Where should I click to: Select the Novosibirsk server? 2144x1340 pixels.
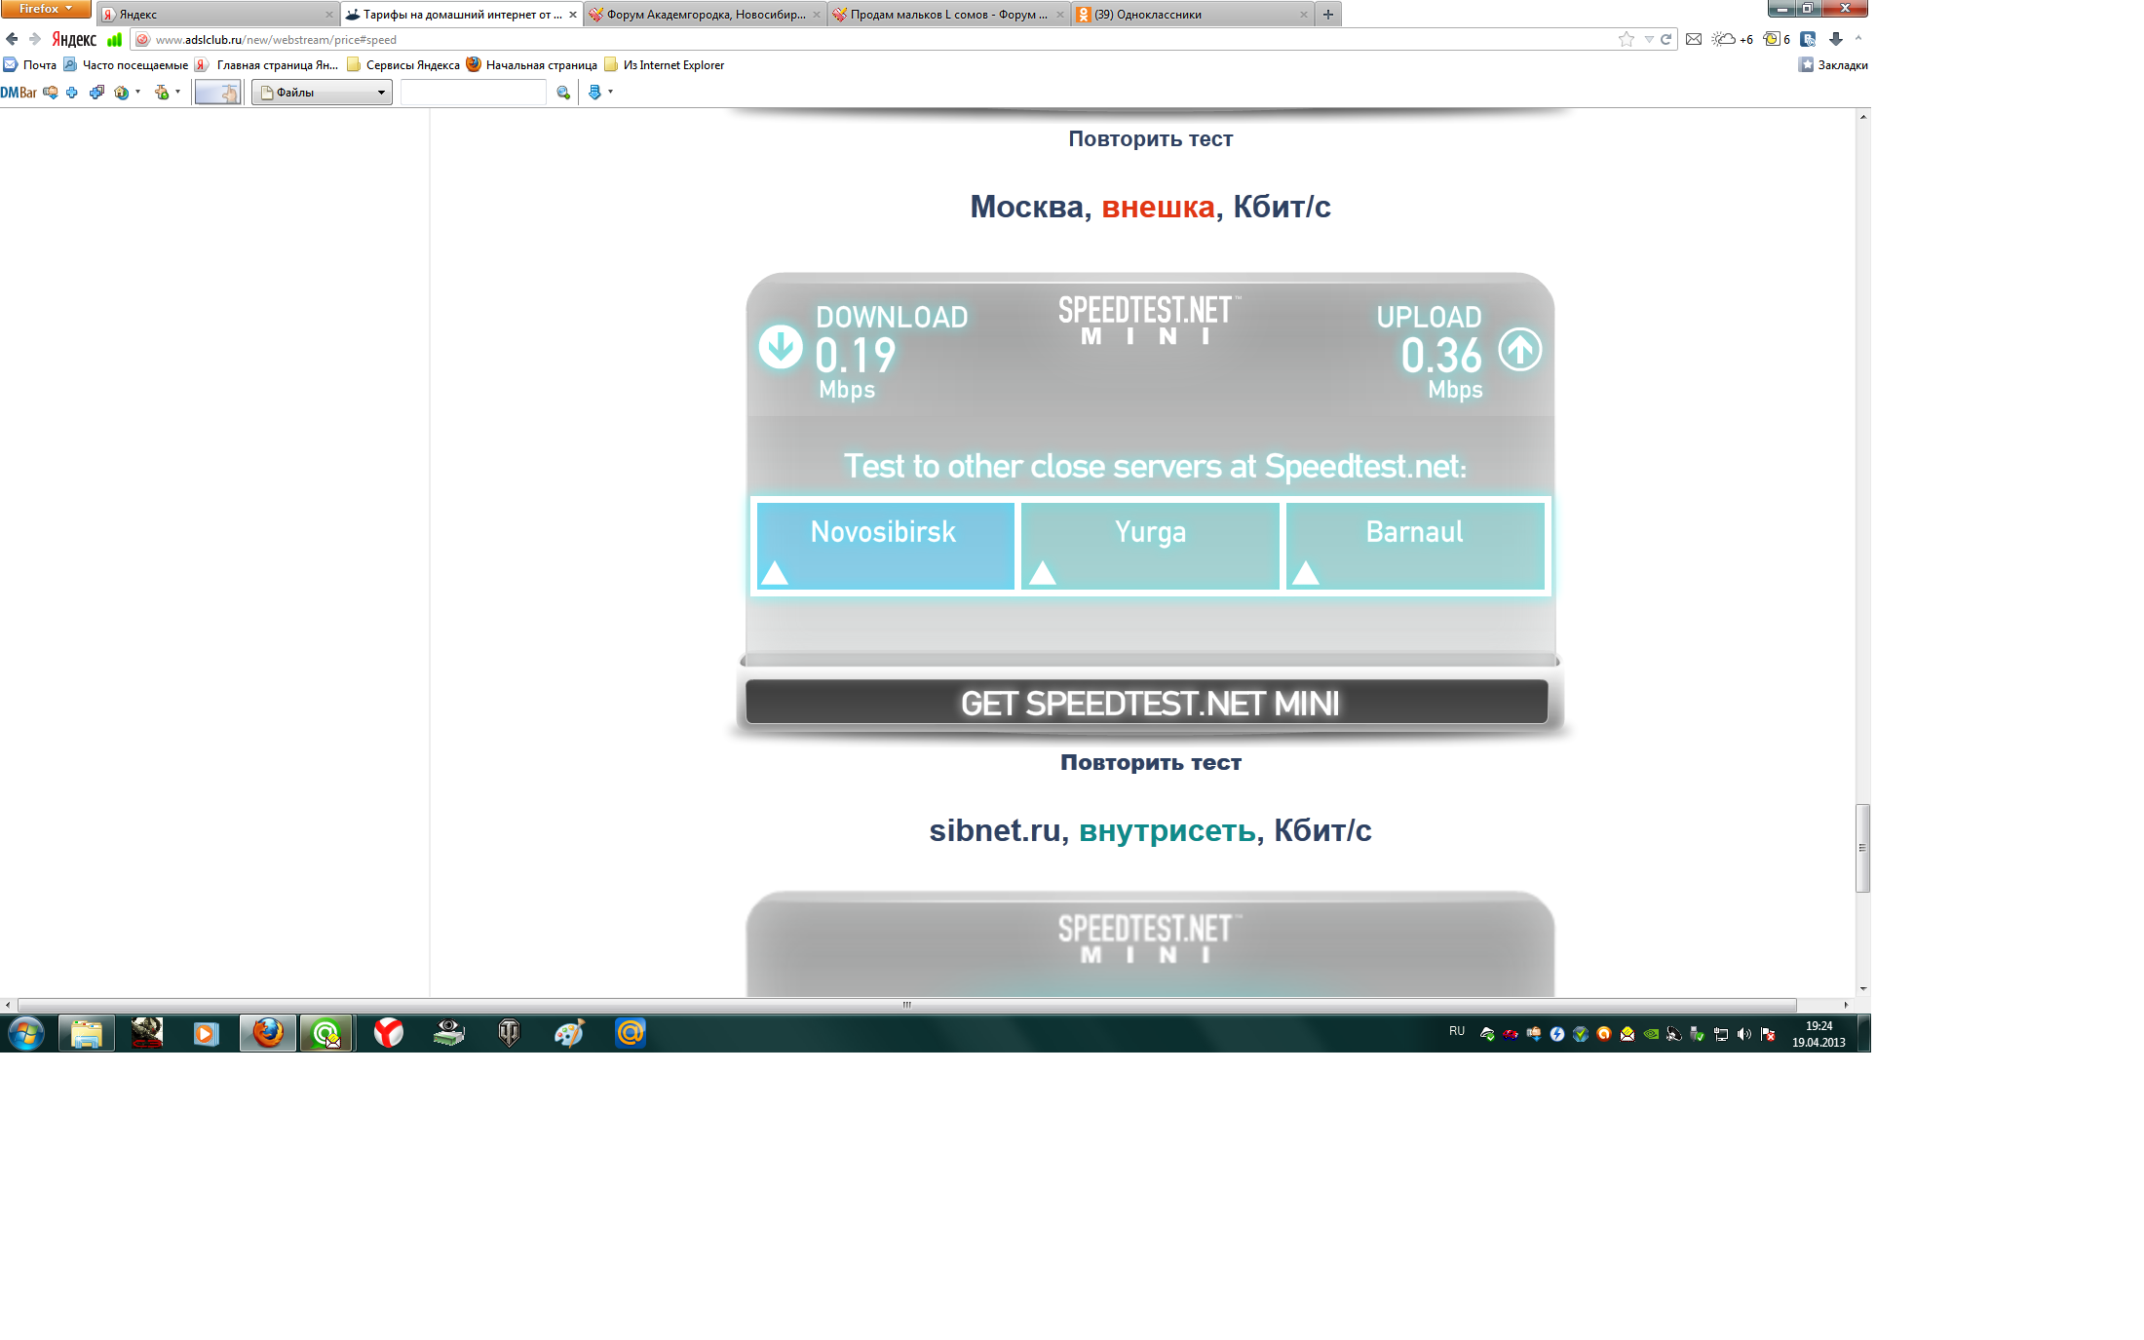(885, 546)
